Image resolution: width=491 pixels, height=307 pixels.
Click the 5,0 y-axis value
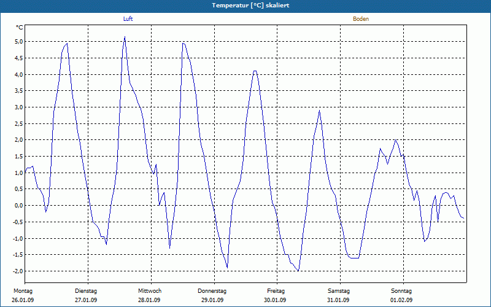pyautogui.click(x=18, y=42)
